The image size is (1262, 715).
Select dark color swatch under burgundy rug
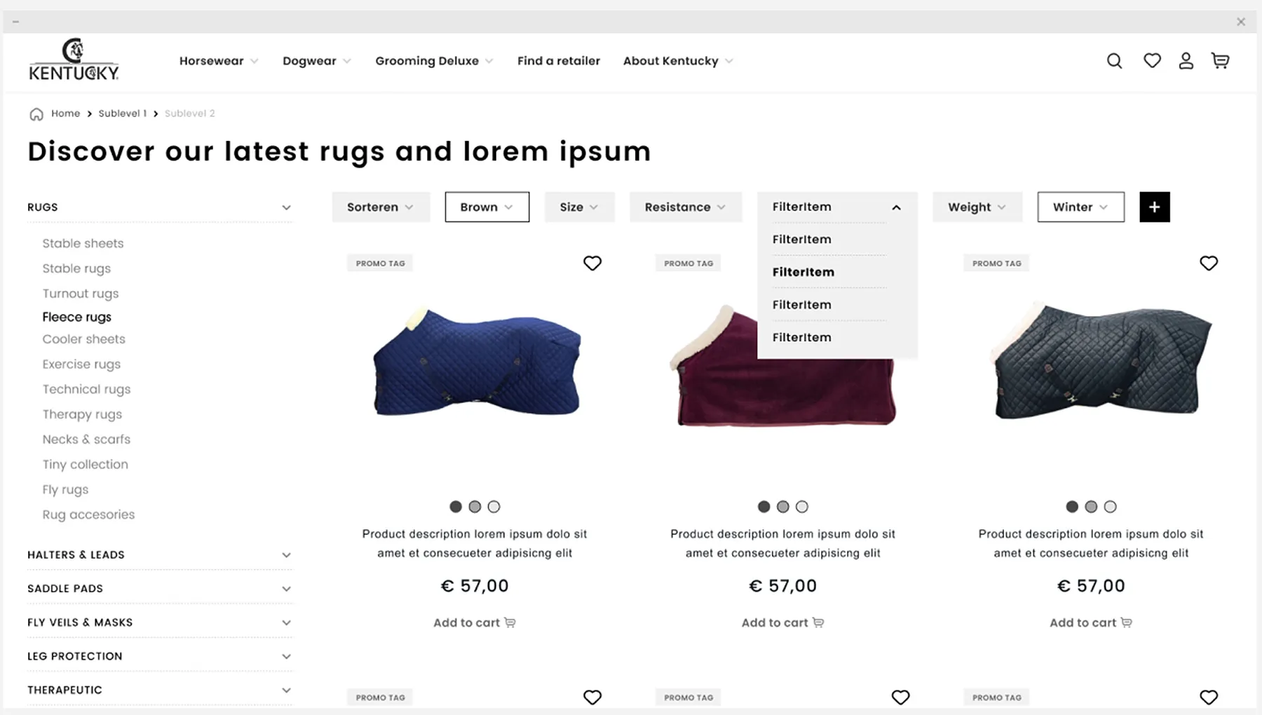[764, 506]
